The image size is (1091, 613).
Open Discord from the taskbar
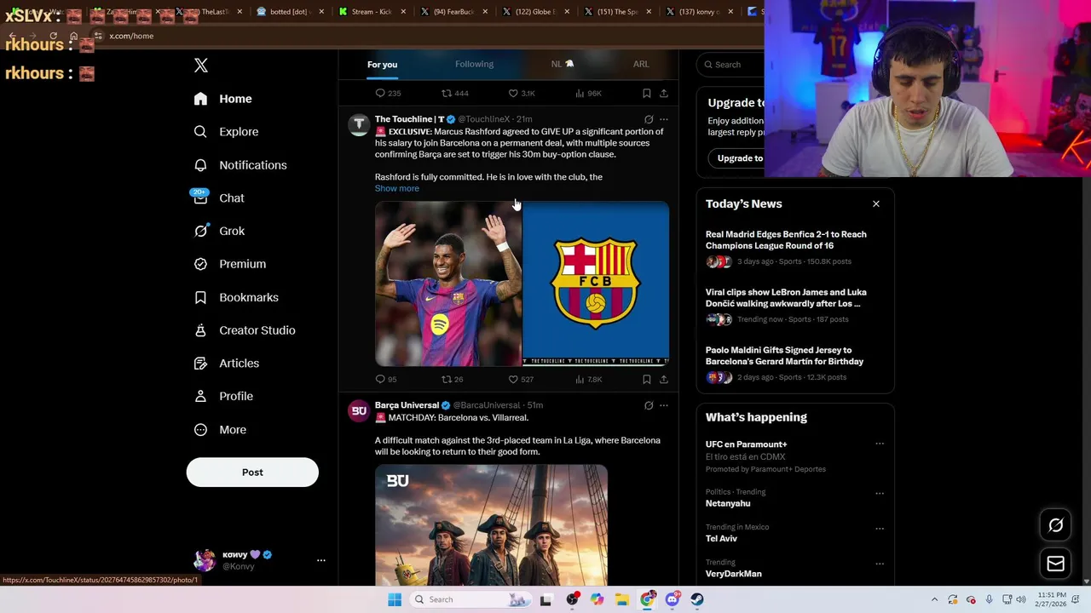coord(672,599)
